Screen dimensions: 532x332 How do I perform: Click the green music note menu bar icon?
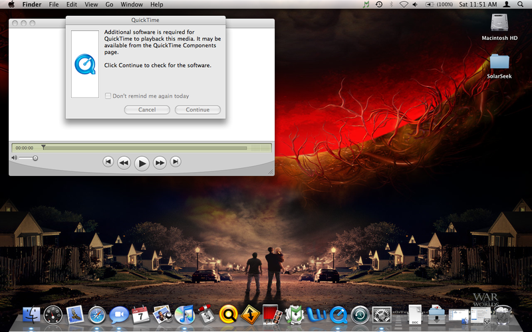tap(366, 5)
